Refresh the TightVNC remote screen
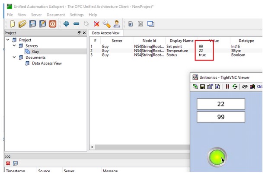The height and width of the screenshot is (179, 265). 235,86
